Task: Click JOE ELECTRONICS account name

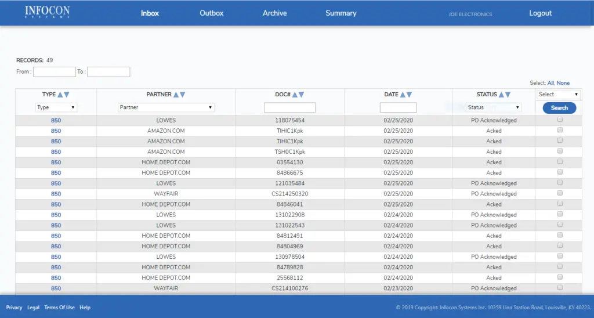Action: point(470,15)
